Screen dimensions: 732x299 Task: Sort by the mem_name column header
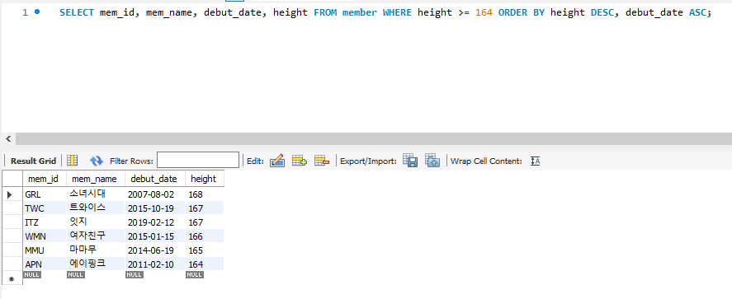[95, 179]
